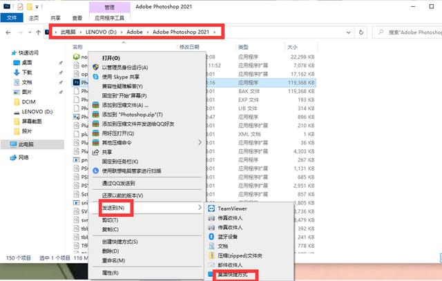
Task: Open 屏幕截图 folder in sidebar
Action: [32, 122]
